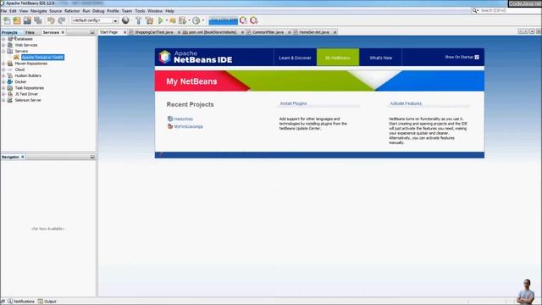This screenshot has height=305, width=542.
Task: Close the Start Page tab
Action: [124, 32]
